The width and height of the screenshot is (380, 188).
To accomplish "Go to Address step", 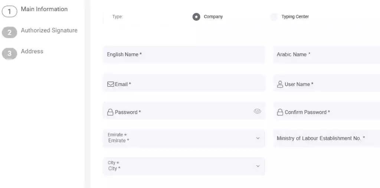I will (x=32, y=52).
